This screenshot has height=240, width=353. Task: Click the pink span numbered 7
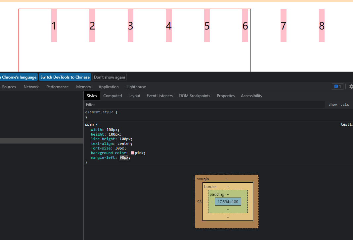point(284,26)
